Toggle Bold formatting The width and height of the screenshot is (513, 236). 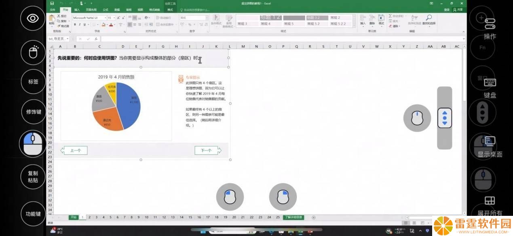pyautogui.click(x=75, y=25)
